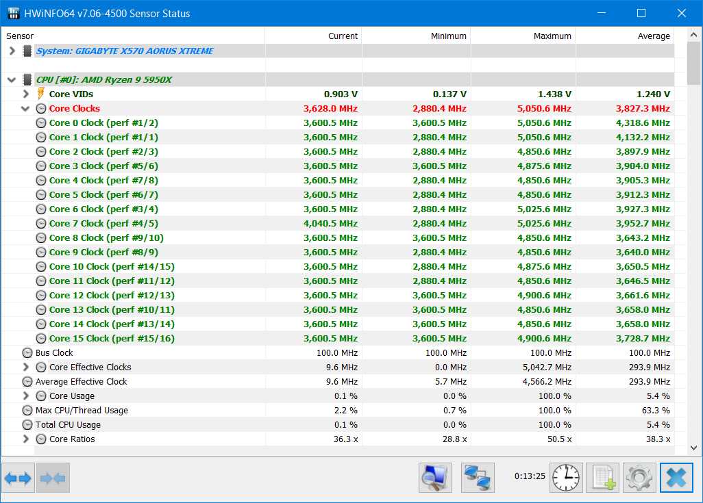Click the HWiNFO64 title bar app icon

point(14,14)
